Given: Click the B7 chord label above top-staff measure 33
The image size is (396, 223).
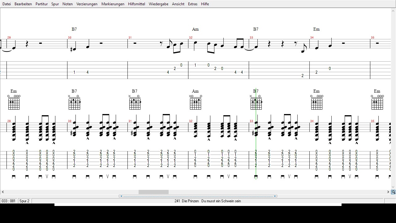Looking at the screenshot, I should coord(256,29).
